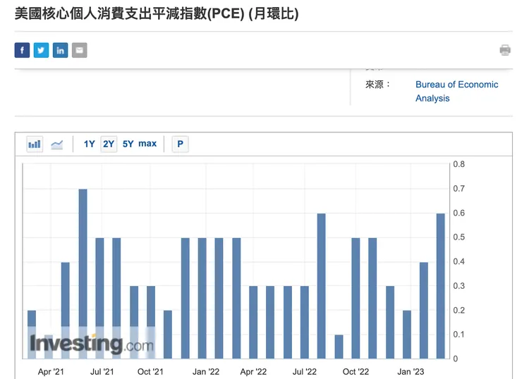522x379 pixels.
Task: Click the 0.2 bar above 'Jan '23' label
Action: (x=407, y=335)
